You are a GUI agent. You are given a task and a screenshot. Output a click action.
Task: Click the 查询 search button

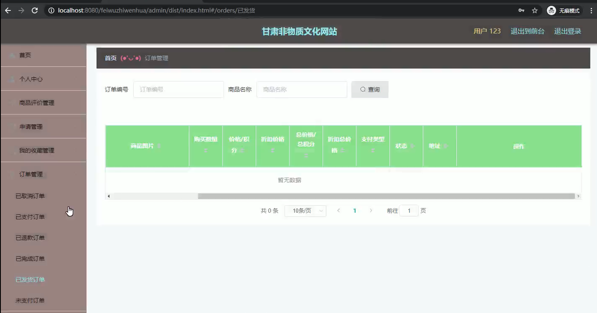[x=370, y=89]
